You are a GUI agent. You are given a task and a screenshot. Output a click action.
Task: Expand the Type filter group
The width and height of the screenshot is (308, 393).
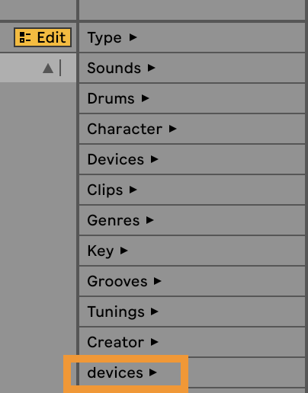coord(192,37)
